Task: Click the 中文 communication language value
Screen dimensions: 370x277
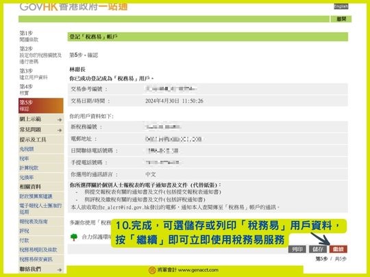Action: (151, 174)
